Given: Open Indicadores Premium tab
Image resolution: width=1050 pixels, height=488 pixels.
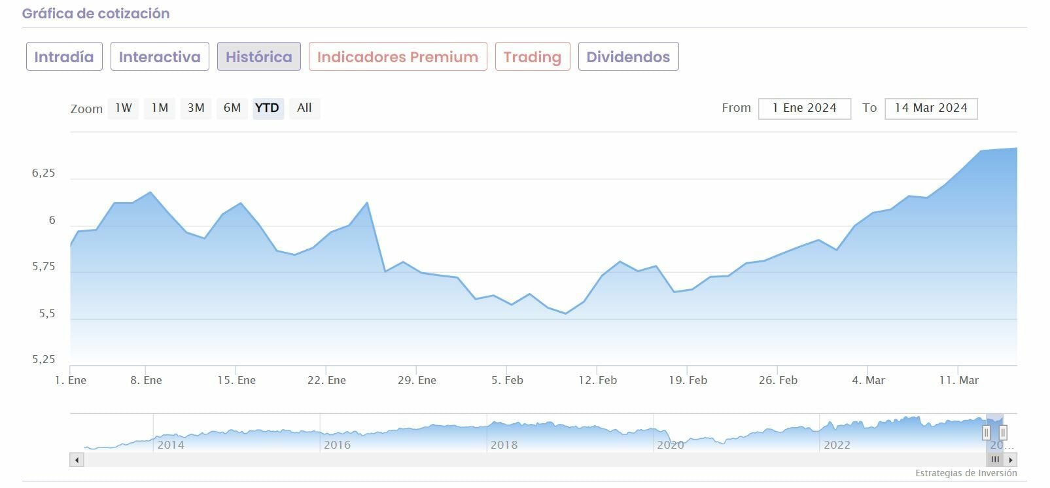Looking at the screenshot, I should tap(398, 57).
